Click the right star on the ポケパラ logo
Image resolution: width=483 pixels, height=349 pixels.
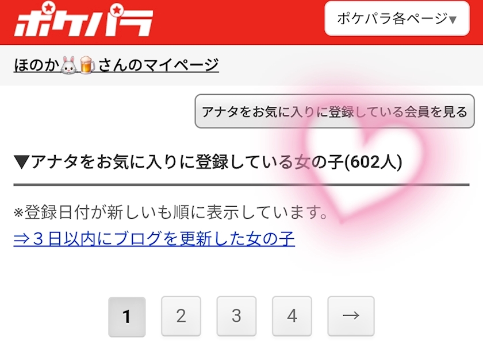116,10
